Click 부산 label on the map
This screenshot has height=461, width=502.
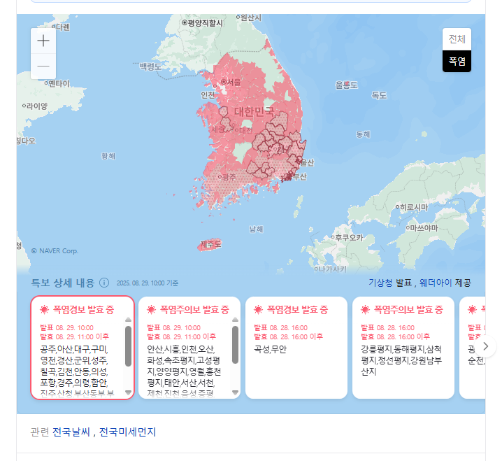300,176
